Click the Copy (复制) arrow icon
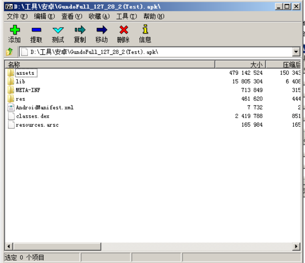The image size is (305, 263). pos(80,30)
